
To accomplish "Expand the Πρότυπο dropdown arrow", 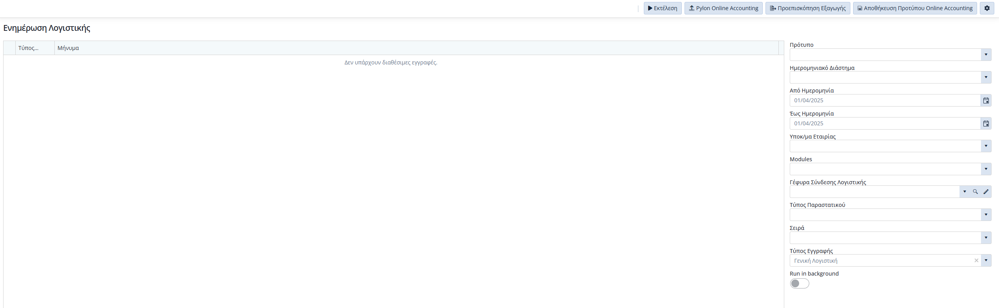I will (x=986, y=55).
